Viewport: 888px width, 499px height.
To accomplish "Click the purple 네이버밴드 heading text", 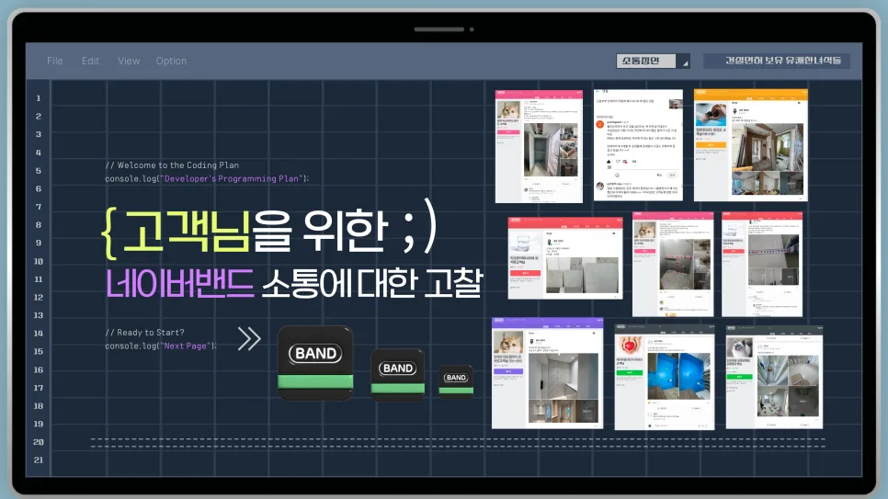I will click(x=179, y=283).
